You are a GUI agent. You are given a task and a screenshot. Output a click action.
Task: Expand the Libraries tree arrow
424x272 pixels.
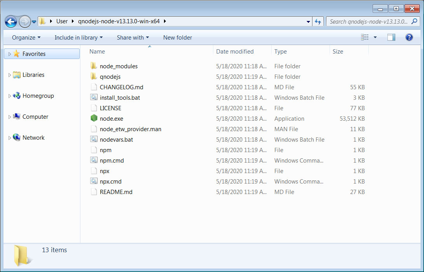(9, 75)
